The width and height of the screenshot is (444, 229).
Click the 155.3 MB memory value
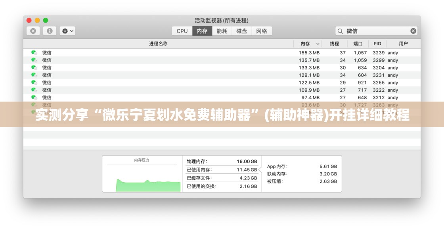click(309, 53)
